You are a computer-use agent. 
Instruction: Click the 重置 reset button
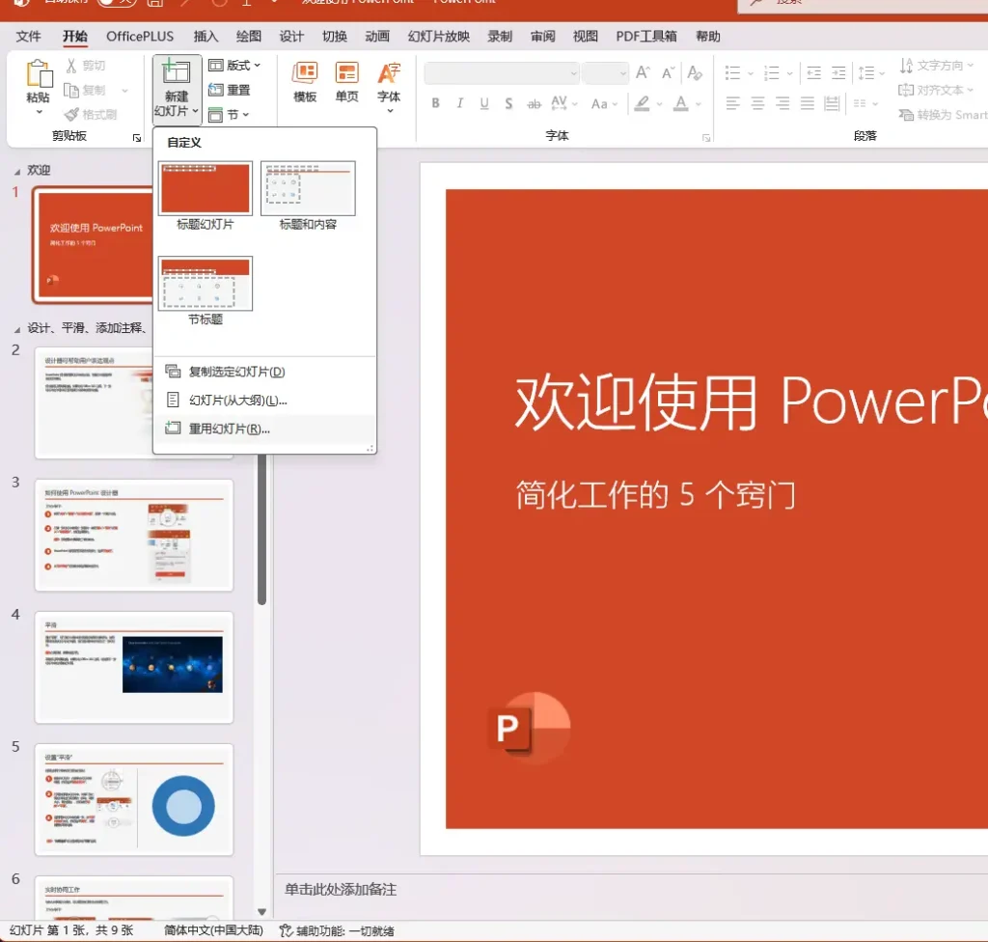coord(234,90)
